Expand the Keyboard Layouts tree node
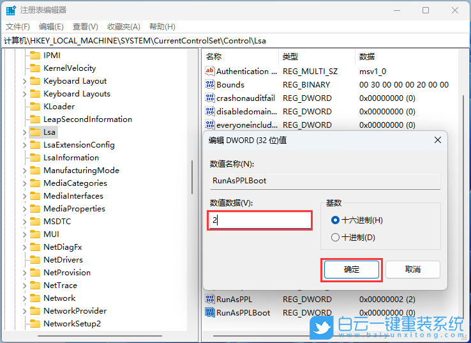The width and height of the screenshot is (471, 343). (x=25, y=94)
